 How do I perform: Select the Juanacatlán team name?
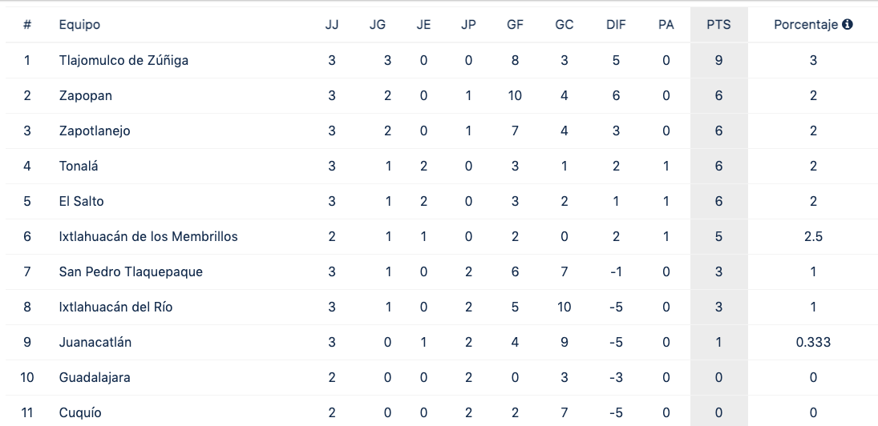(95, 342)
